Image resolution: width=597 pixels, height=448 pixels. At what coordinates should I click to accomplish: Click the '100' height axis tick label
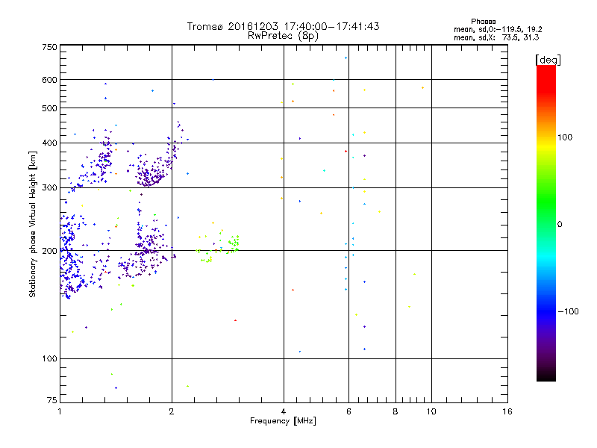coord(49,359)
